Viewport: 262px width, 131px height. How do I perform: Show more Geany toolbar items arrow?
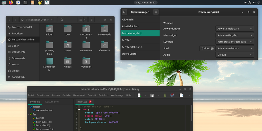click(189, 95)
